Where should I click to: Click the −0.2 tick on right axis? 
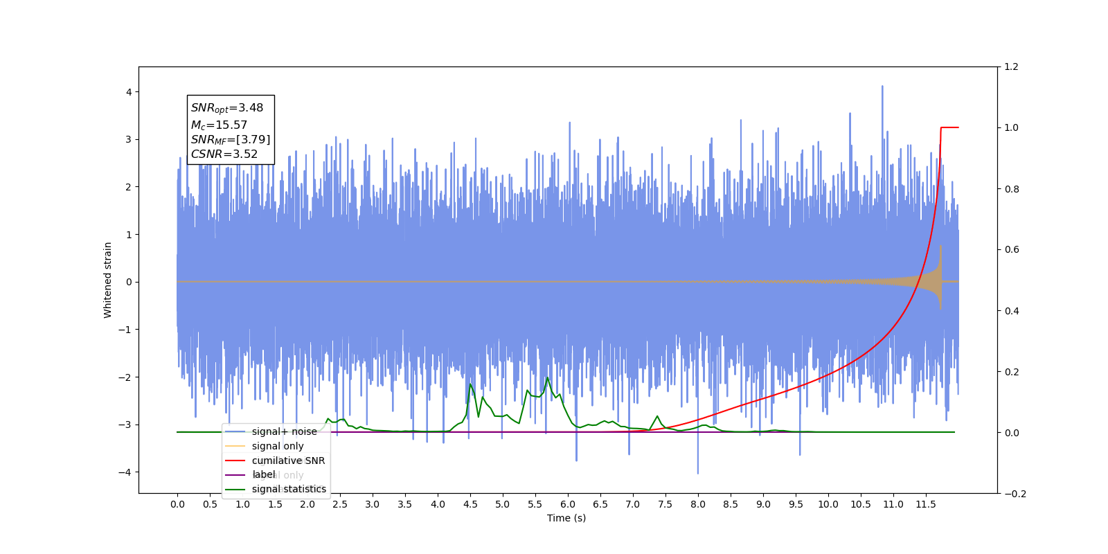click(x=1015, y=494)
